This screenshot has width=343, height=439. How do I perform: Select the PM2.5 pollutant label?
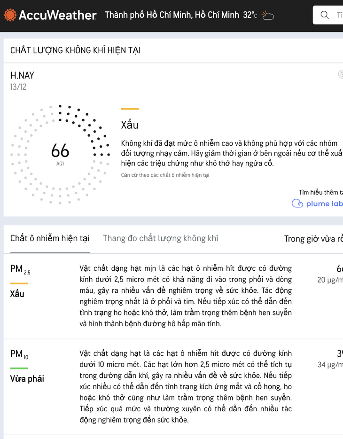[20, 269]
